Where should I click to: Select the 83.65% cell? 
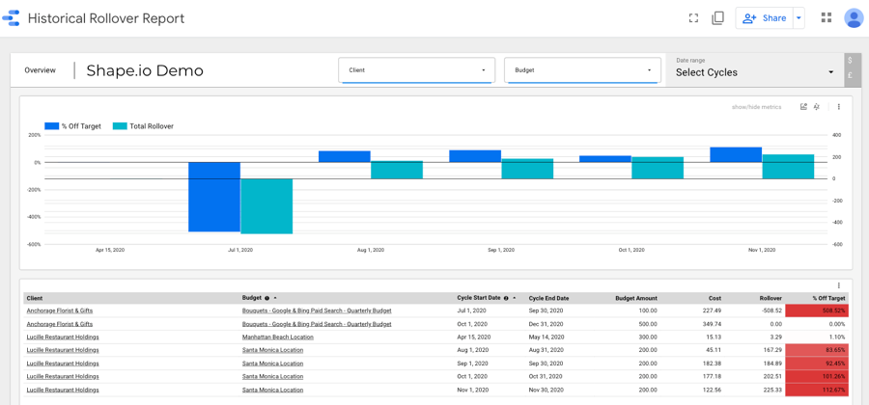point(818,350)
